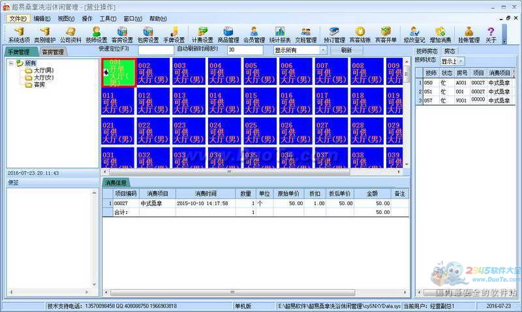Select card 013
This screenshot has width=522, height=312.
click(189, 101)
